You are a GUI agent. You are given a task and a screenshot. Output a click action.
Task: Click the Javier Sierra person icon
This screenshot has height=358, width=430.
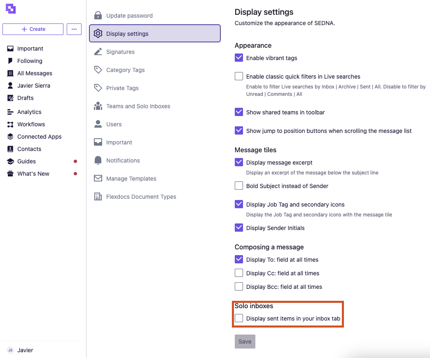click(10, 86)
